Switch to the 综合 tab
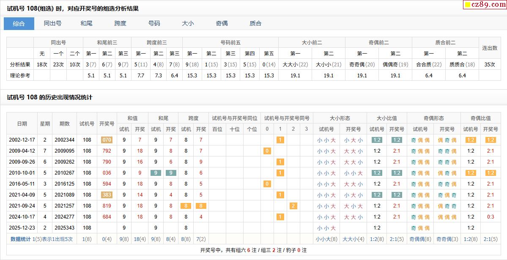Image resolution: width=507 pixels, height=260 pixels. tap(19, 24)
